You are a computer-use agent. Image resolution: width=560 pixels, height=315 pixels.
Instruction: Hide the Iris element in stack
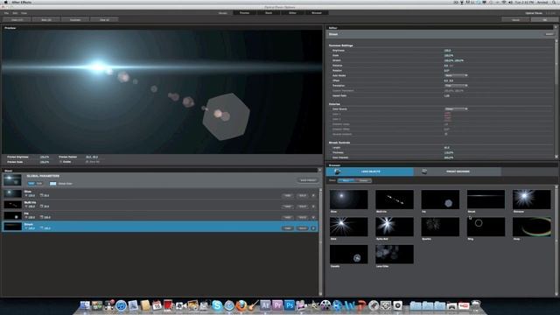coord(288,217)
